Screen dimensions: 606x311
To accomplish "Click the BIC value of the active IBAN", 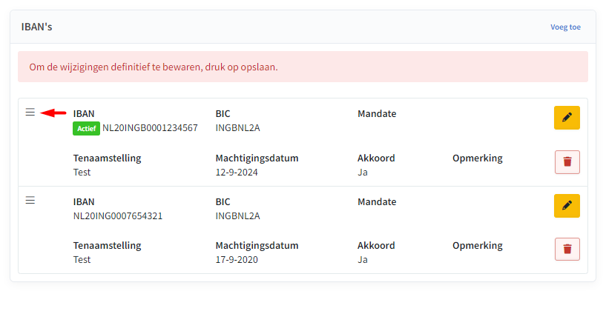I will (x=237, y=128).
